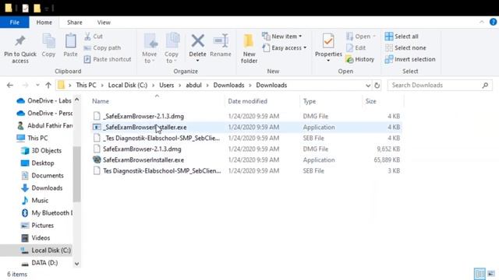Select This PC in navigation pane
This screenshot has width=499, height=280.
[x=33, y=138]
